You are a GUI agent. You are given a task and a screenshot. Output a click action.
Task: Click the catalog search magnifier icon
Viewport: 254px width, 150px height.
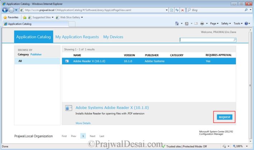coord(235,40)
